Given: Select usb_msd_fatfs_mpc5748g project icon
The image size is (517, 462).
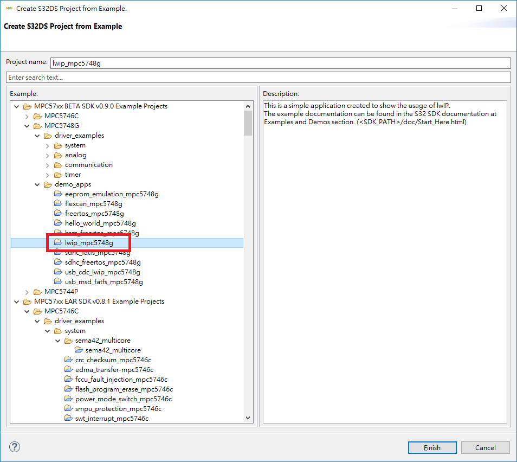Looking at the screenshot, I should [59, 281].
